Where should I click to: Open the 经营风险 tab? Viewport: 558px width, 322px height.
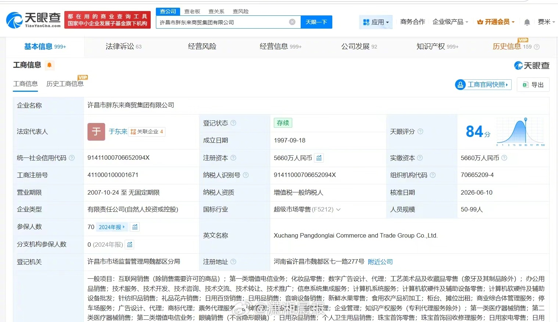pos(202,47)
